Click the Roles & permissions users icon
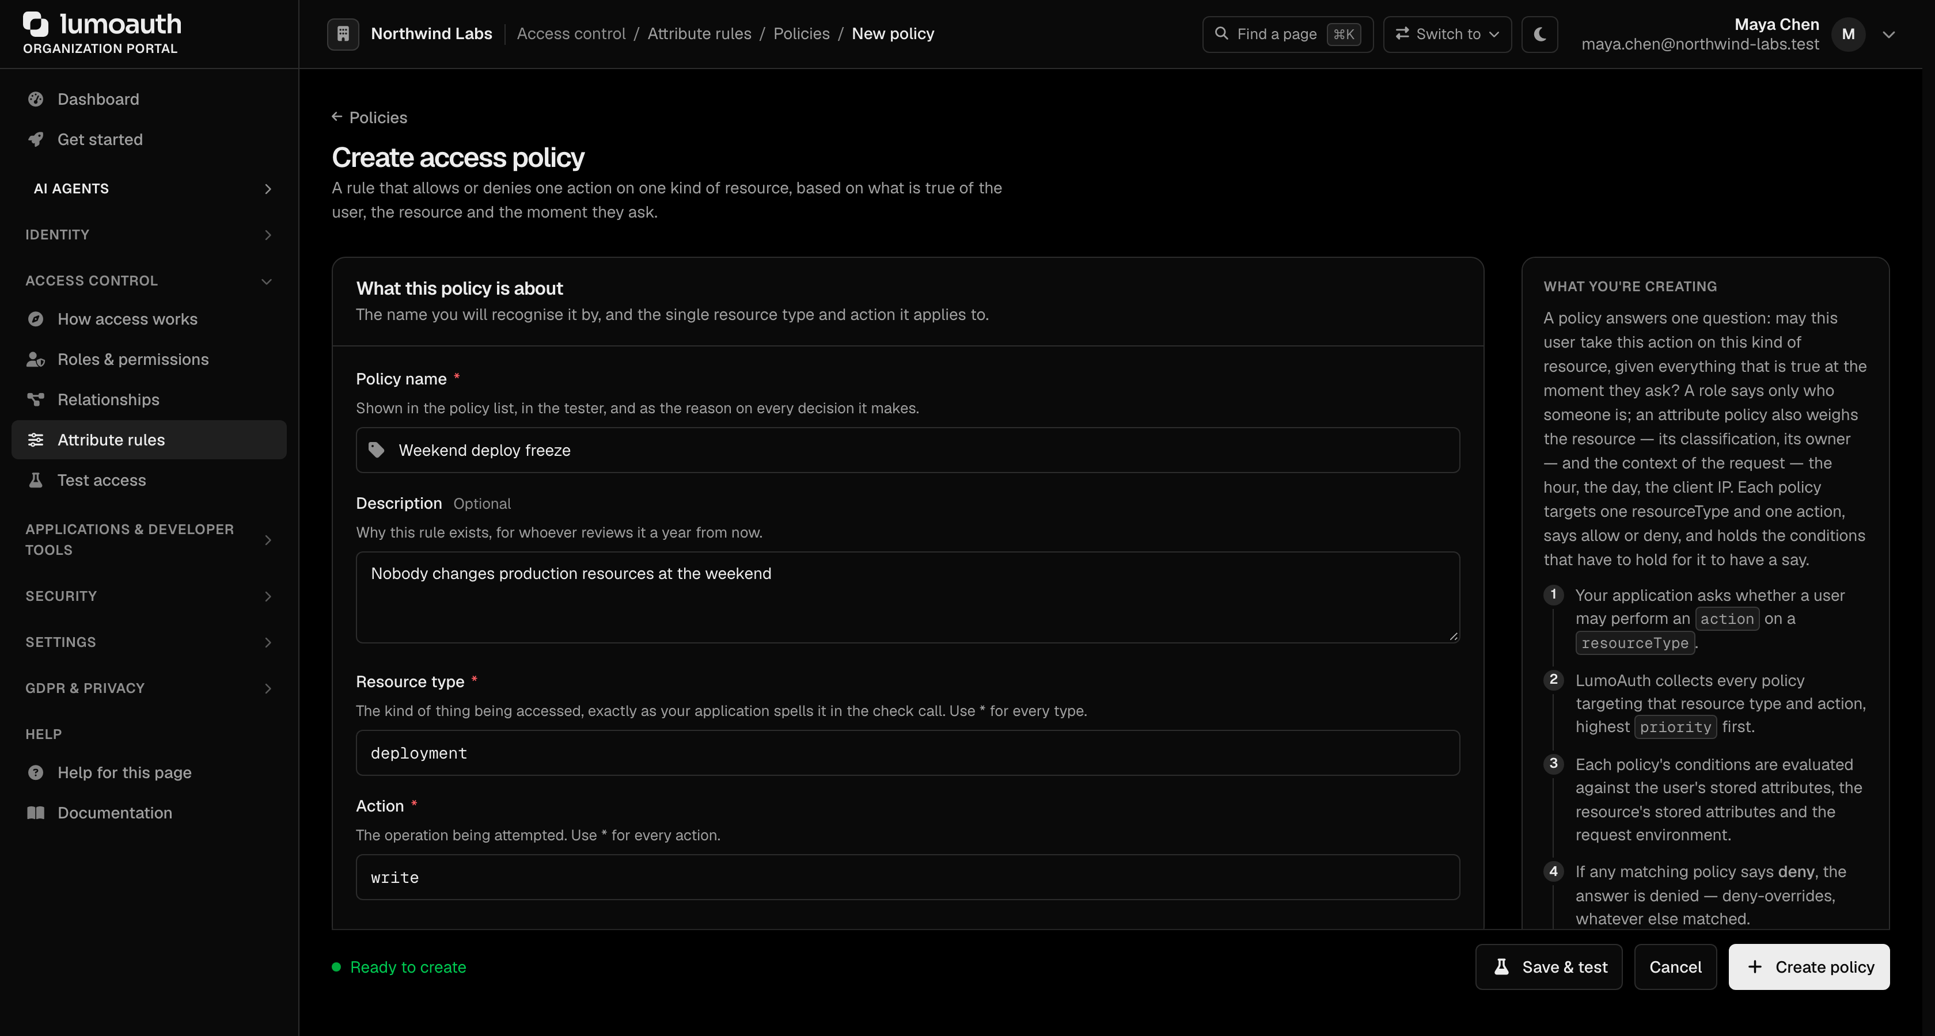 click(35, 360)
